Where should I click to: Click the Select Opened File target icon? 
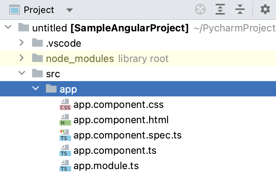pos(200,10)
